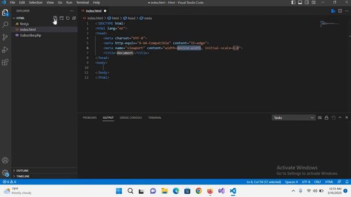
Task: Open Subscribe.php in the Explorer
Action: 31,35
